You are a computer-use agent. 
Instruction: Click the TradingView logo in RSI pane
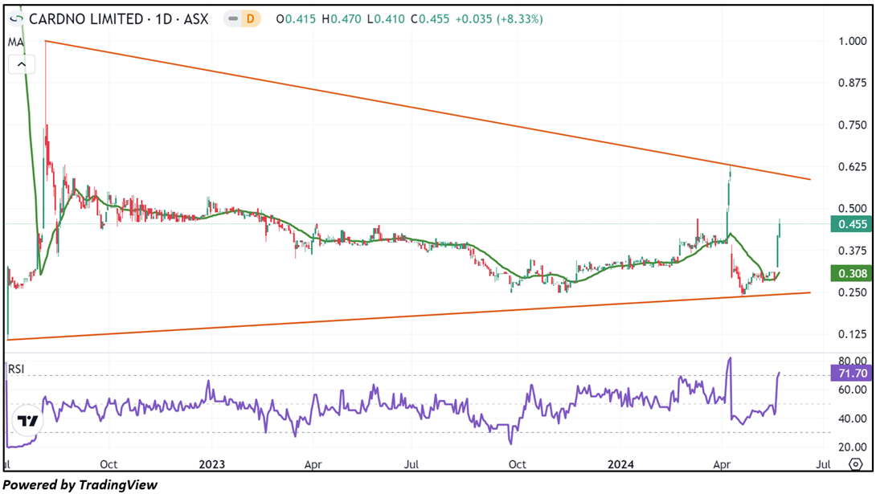click(27, 421)
